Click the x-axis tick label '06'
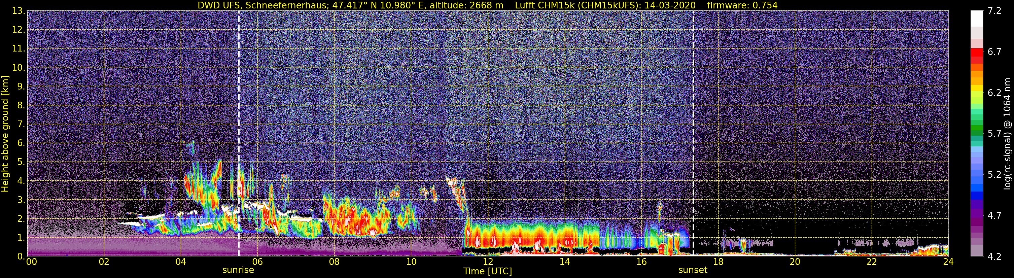The image size is (1014, 278). 257,262
